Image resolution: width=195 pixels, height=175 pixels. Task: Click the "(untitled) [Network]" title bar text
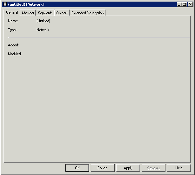point(26,4)
